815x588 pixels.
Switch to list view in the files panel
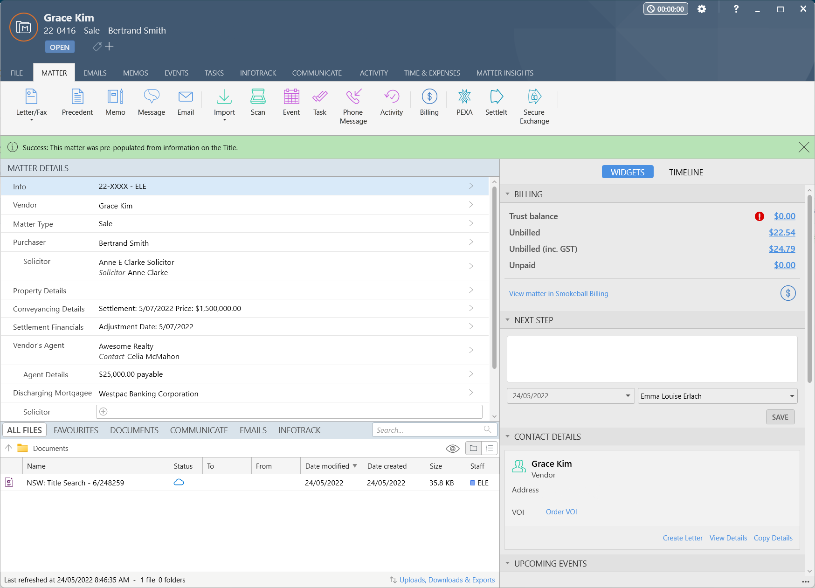[489, 449]
